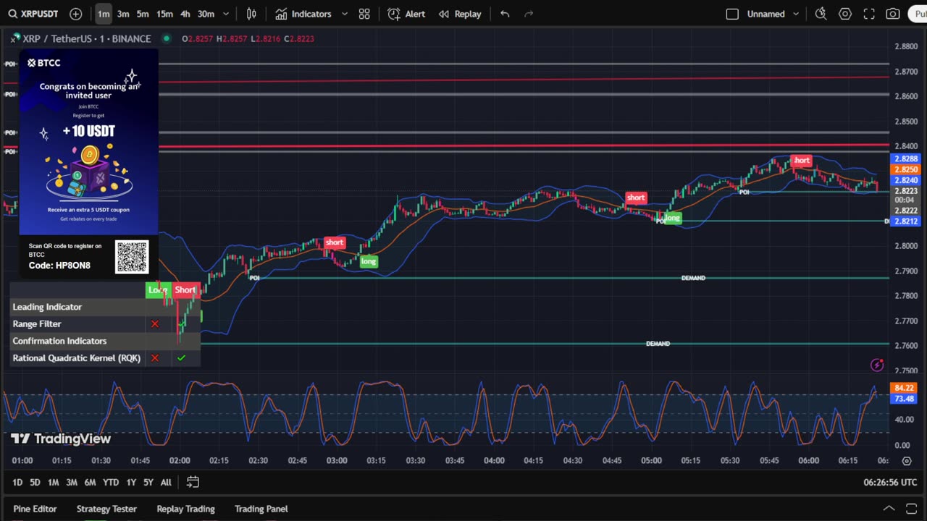Click the Leading Indicator row label
Image resolution: width=927 pixels, height=521 pixels.
(47, 307)
